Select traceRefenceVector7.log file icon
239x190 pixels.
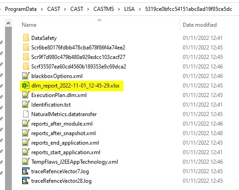(x=26, y=171)
